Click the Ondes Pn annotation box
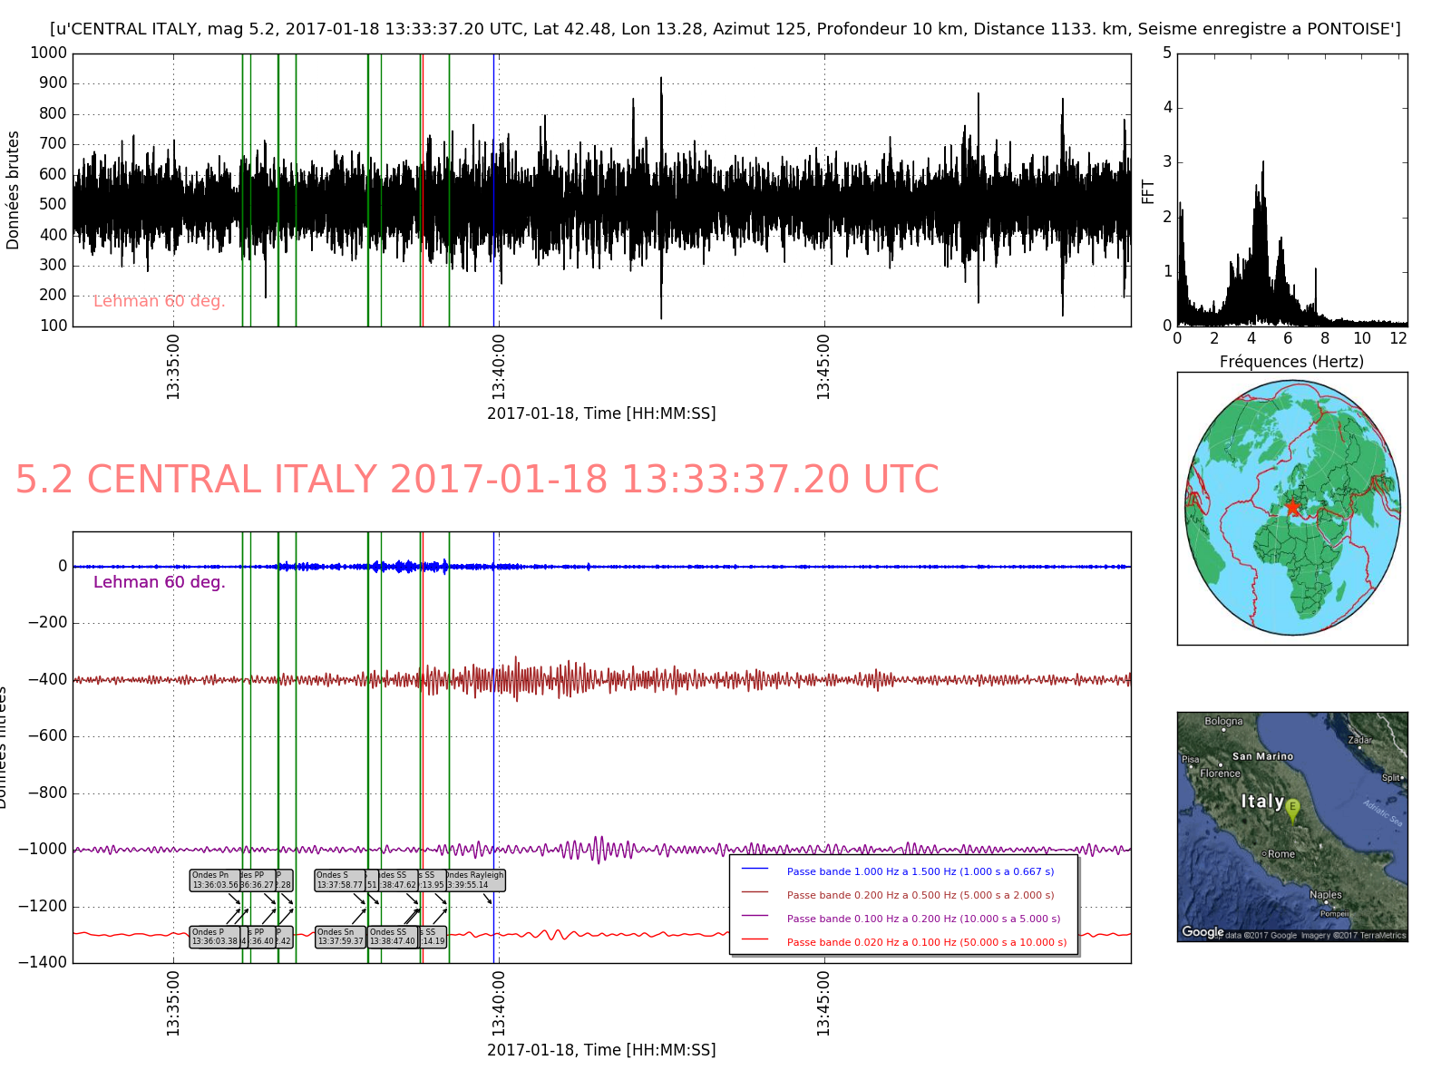 tap(215, 880)
